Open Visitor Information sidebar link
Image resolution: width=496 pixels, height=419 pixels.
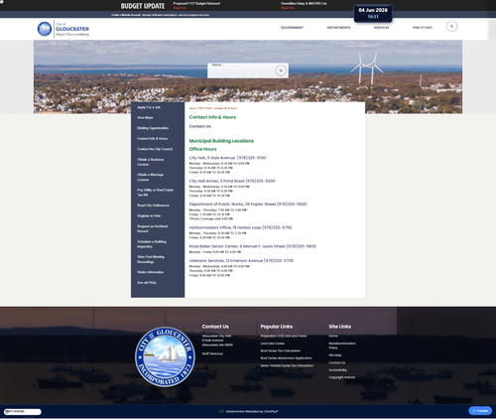151,272
